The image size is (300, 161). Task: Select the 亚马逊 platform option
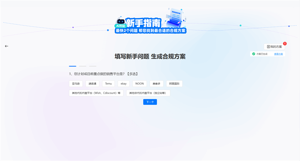[x=76, y=84]
